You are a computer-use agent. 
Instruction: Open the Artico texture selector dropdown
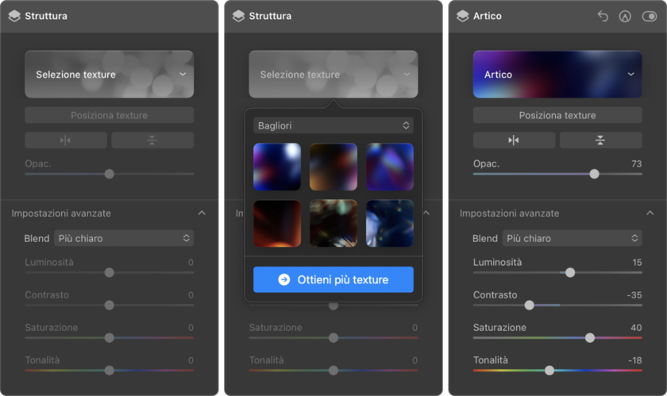pos(557,75)
